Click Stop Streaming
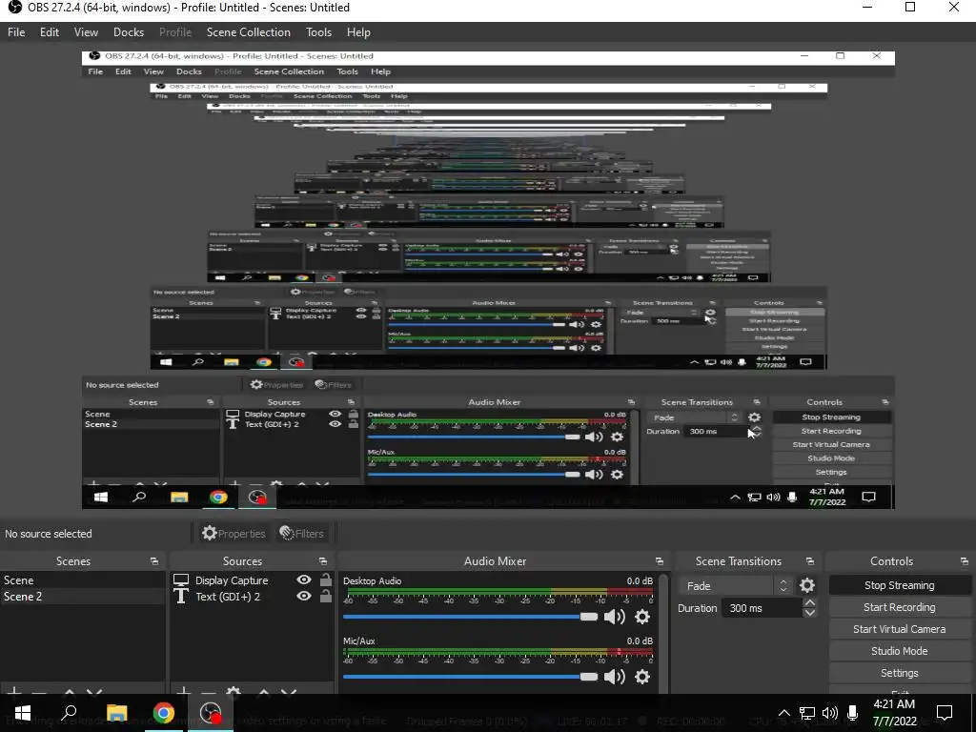 (x=900, y=585)
